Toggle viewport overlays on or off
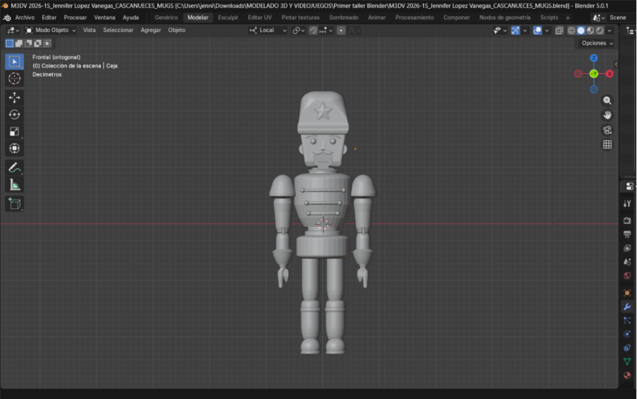 (537, 30)
